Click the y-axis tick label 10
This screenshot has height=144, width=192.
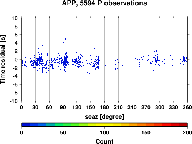(x=15, y=18)
